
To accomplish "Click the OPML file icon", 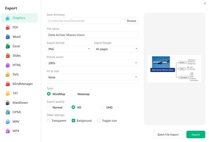I will coord(8,112).
